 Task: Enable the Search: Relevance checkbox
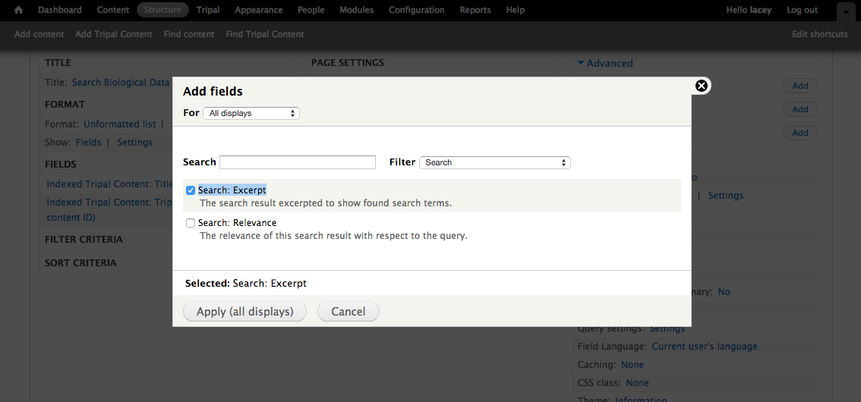[191, 223]
